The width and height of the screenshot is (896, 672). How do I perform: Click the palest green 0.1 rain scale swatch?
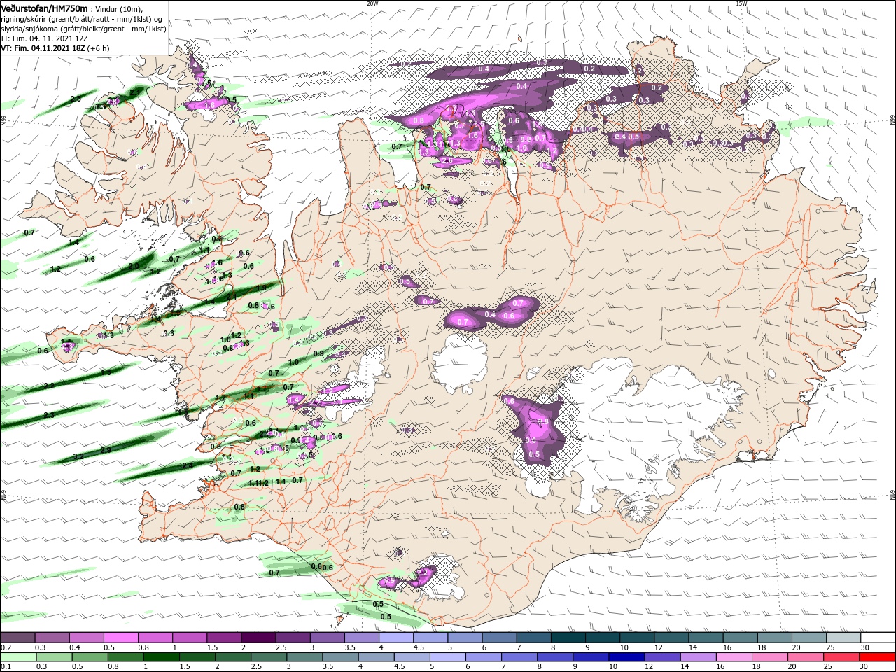click(18, 657)
